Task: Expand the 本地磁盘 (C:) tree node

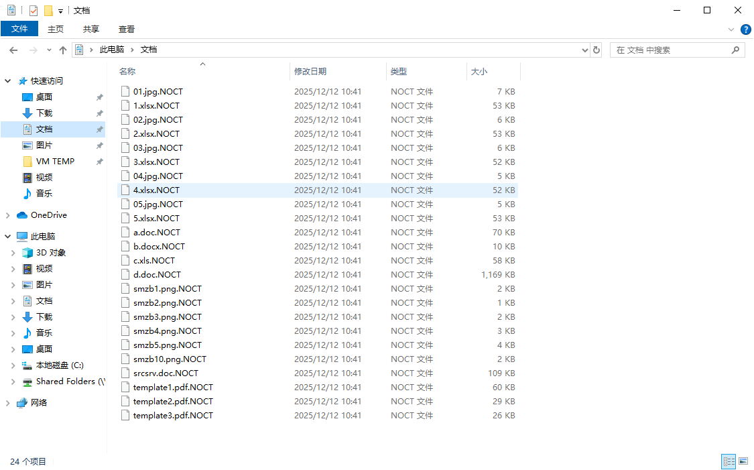Action: coord(13,365)
